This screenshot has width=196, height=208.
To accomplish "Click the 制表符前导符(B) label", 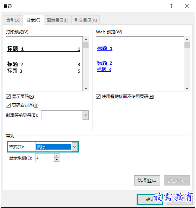I will click(x=22, y=115).
